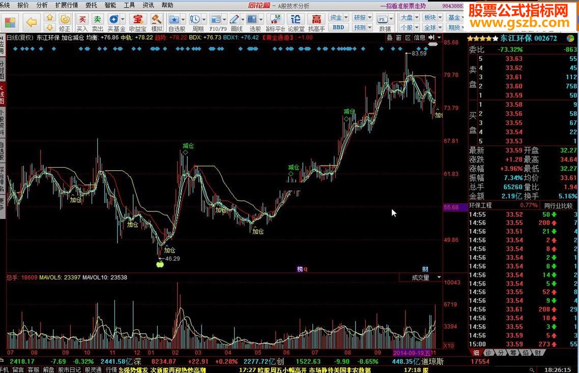This screenshot has height=373, width=579.
Task: Switch to the 细 detail tab
Action: [476, 353]
